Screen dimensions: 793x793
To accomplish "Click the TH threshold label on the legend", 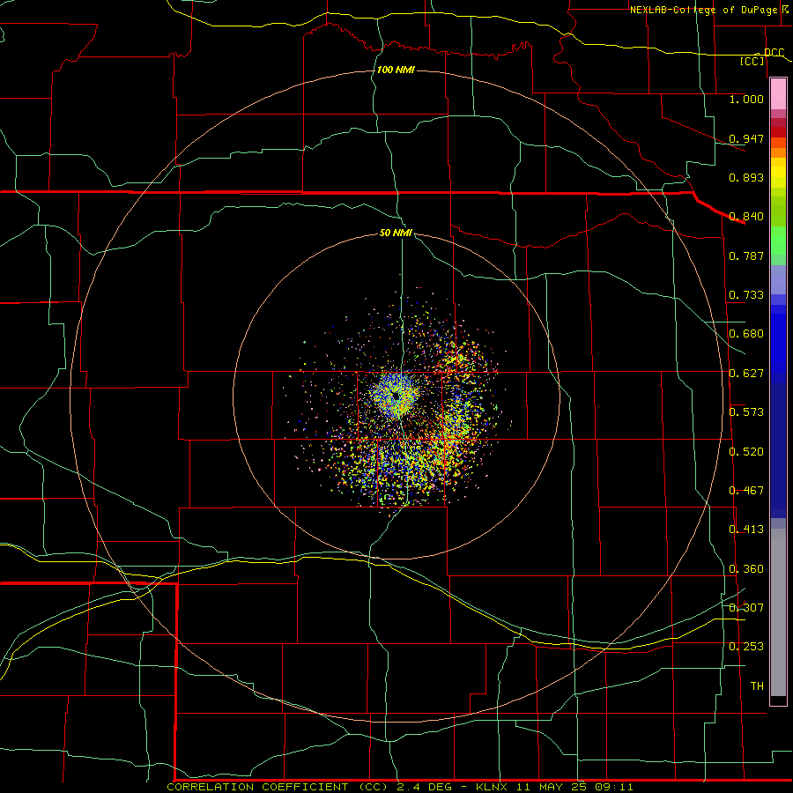I will (757, 686).
